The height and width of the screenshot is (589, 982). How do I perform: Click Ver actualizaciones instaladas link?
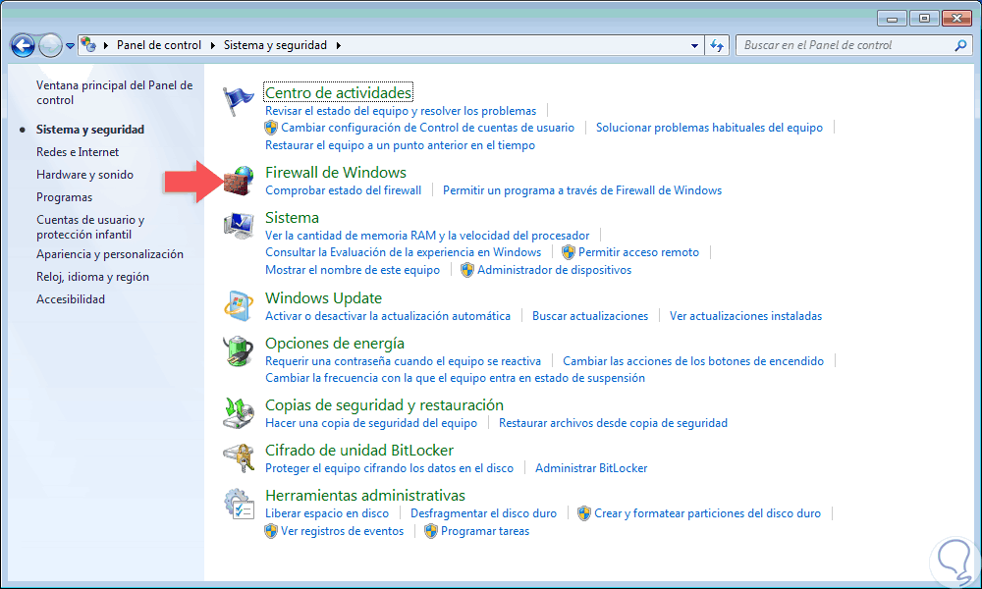tap(746, 316)
